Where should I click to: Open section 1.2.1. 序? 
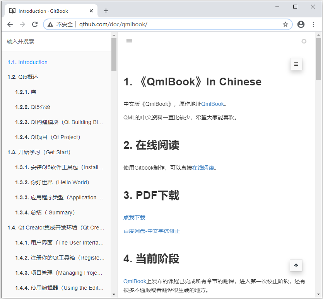pyautogui.click(x=26, y=92)
